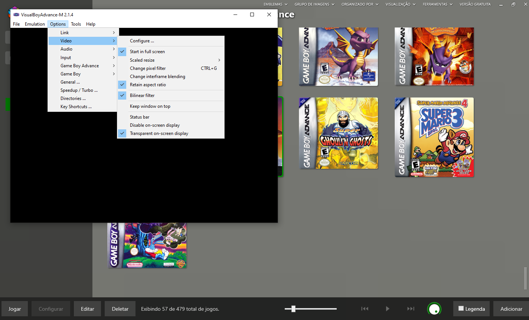Open General ... options

tap(83, 82)
